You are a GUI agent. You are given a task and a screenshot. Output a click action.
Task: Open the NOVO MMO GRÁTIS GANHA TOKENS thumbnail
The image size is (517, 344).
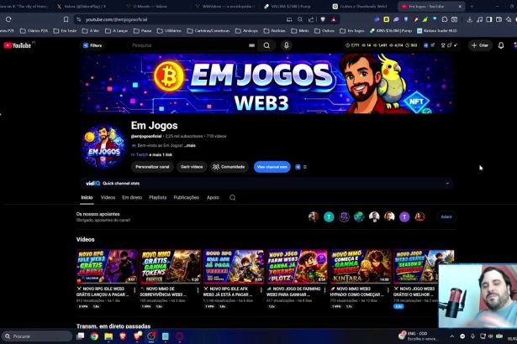tap(170, 267)
